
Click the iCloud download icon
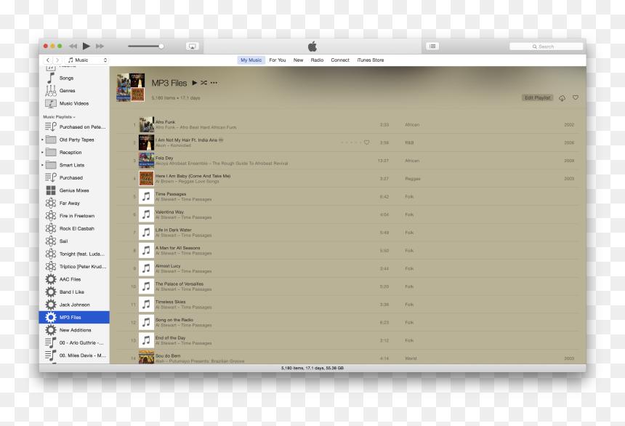tap(562, 97)
